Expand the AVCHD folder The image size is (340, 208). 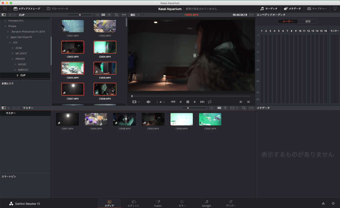(x=15, y=64)
